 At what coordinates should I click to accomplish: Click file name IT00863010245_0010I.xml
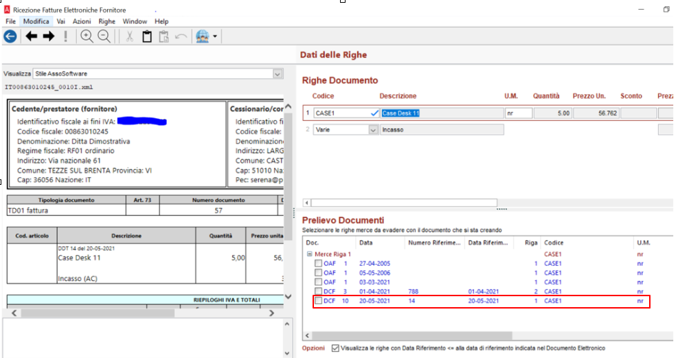(48, 87)
